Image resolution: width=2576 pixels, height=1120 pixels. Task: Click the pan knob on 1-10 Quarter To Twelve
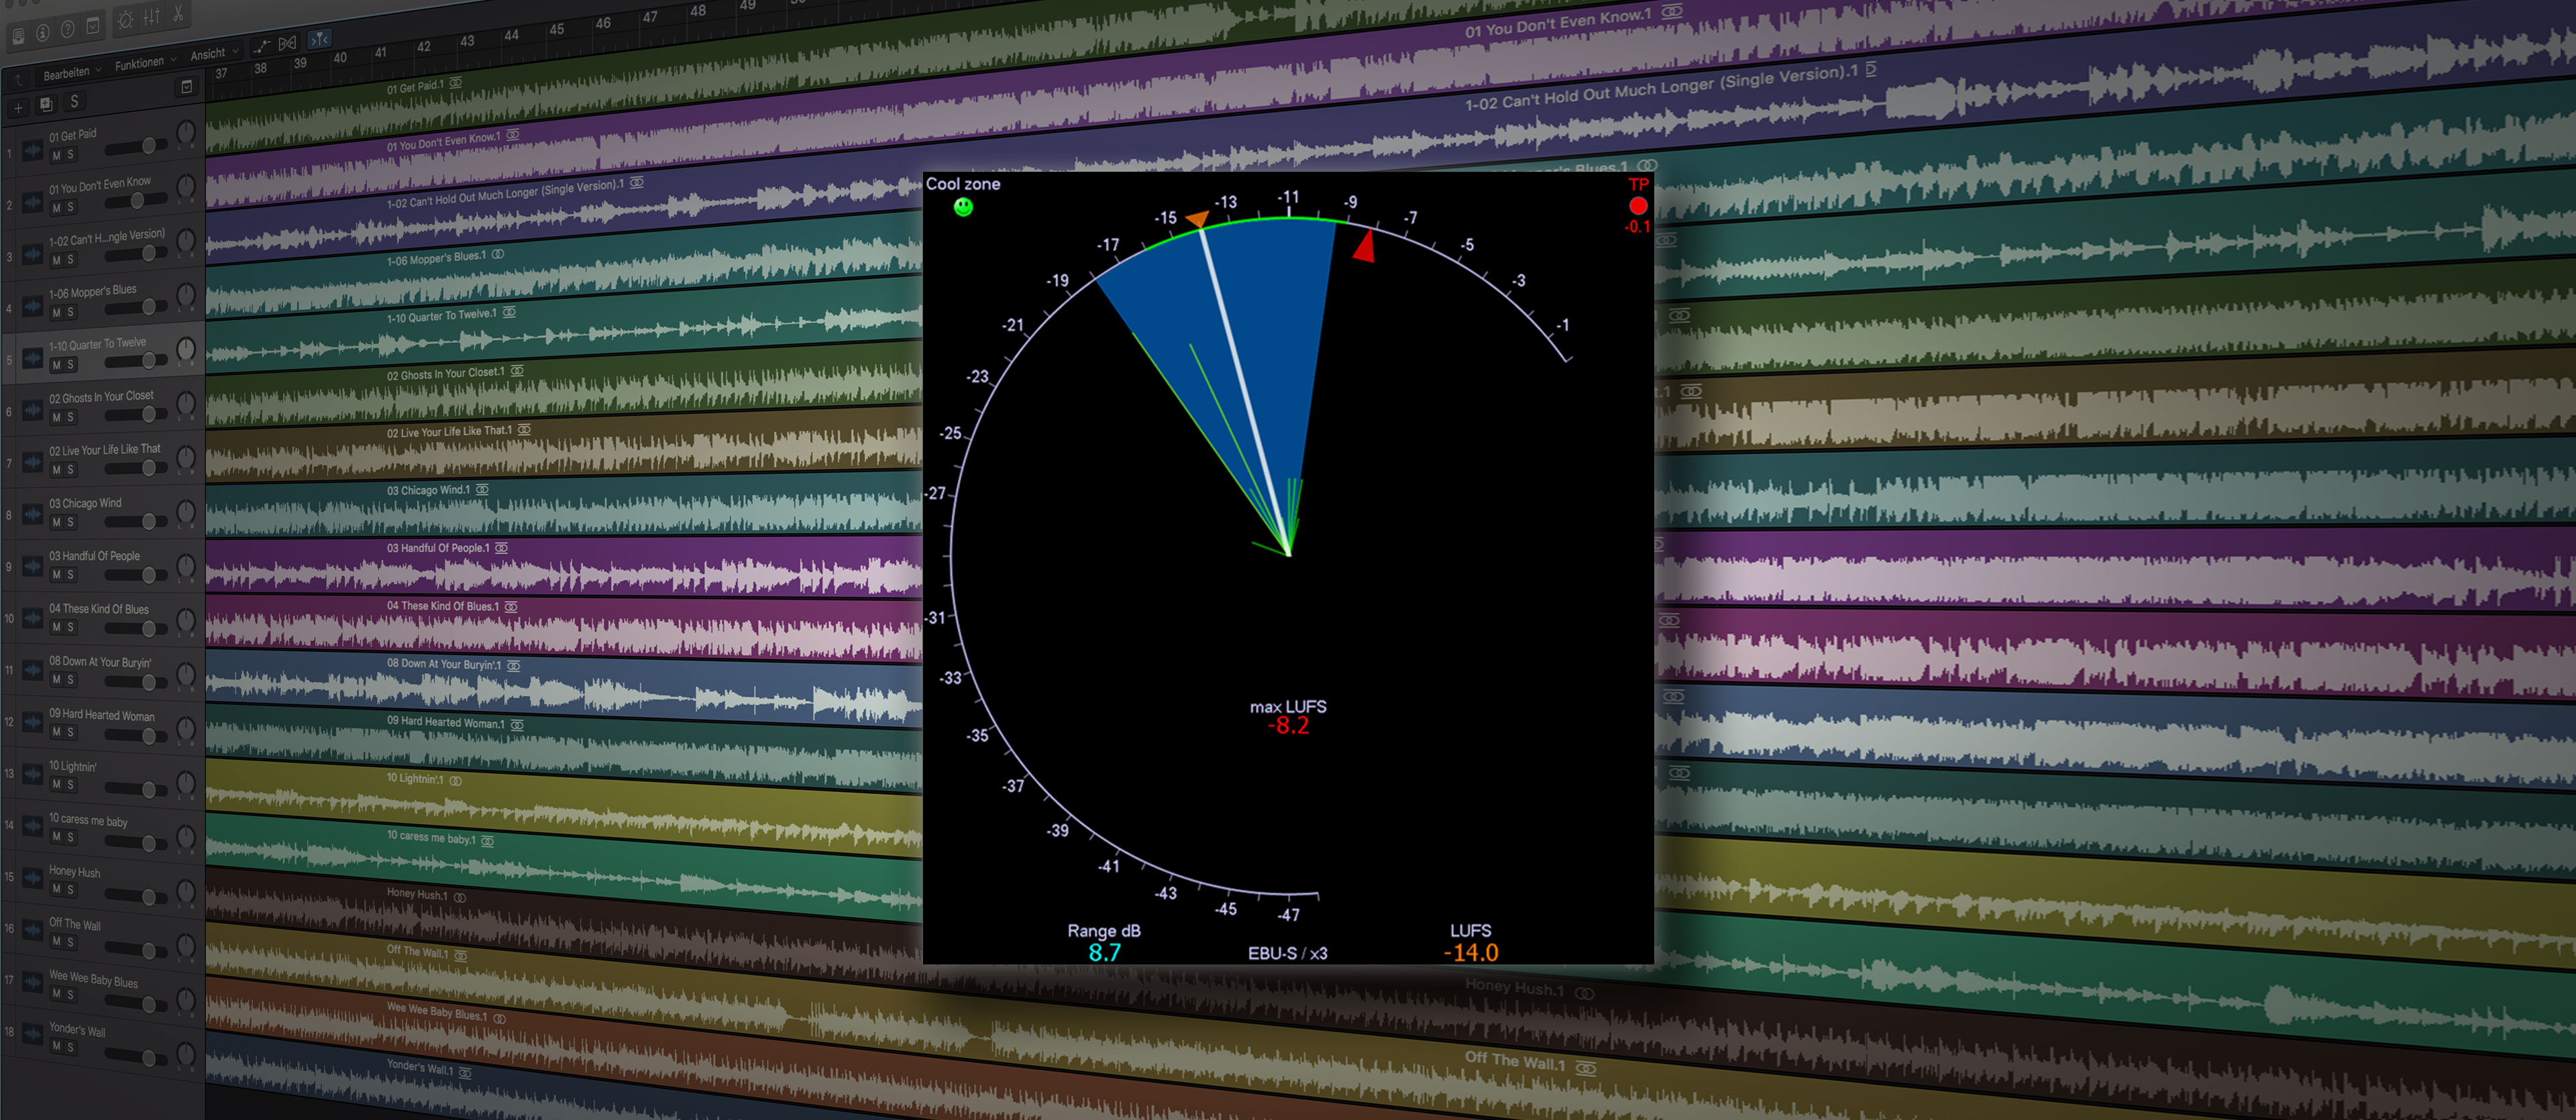pos(186,349)
